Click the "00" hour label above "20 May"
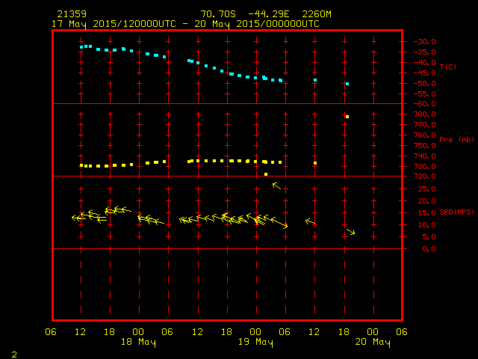The width and height of the screenshot is (478, 359). pos(373,332)
